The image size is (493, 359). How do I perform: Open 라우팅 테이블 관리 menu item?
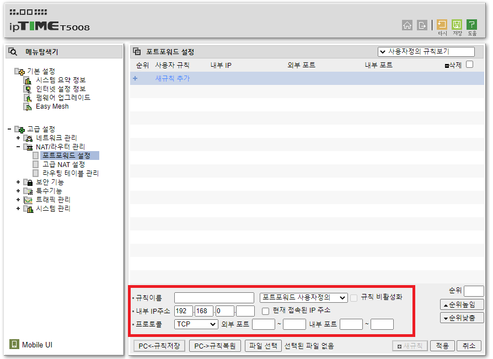pos(71,173)
